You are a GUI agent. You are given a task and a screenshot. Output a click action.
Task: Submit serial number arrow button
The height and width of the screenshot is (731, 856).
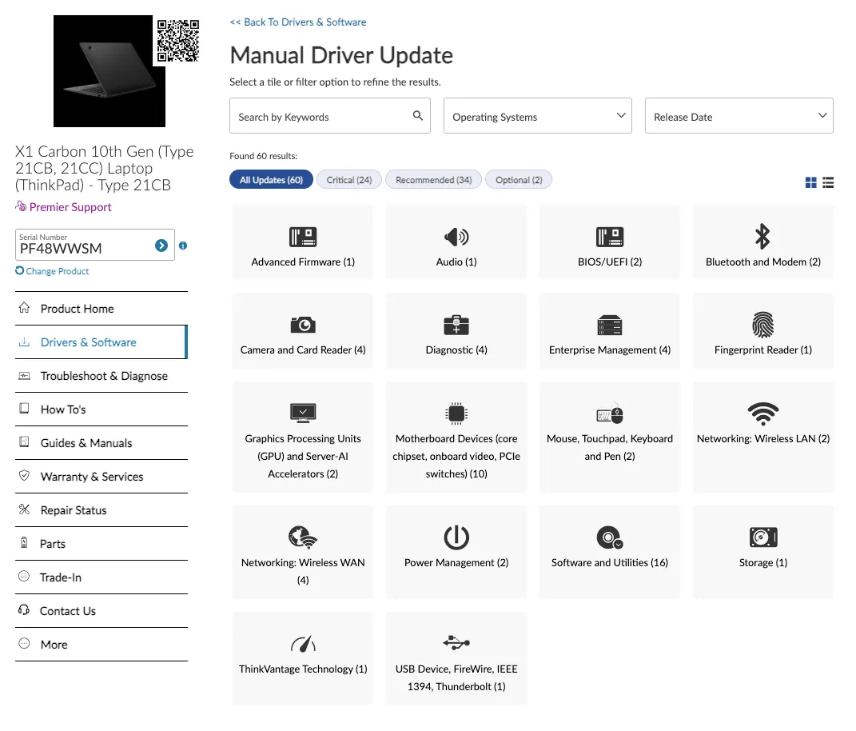161,246
